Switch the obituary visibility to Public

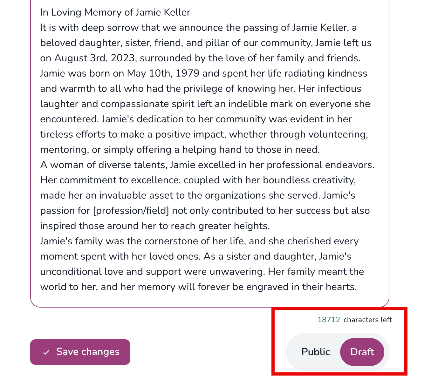click(x=315, y=352)
